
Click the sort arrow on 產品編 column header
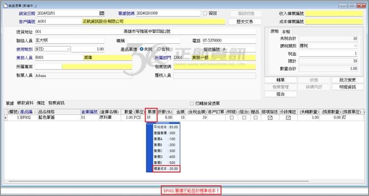click(35, 112)
